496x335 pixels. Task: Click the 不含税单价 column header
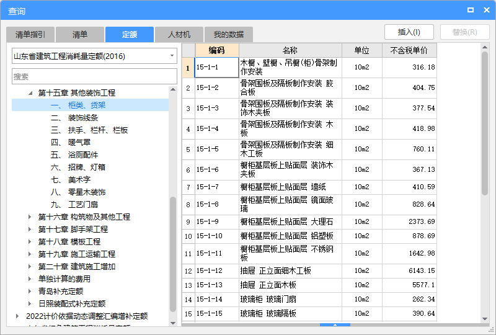pyautogui.click(x=409, y=50)
